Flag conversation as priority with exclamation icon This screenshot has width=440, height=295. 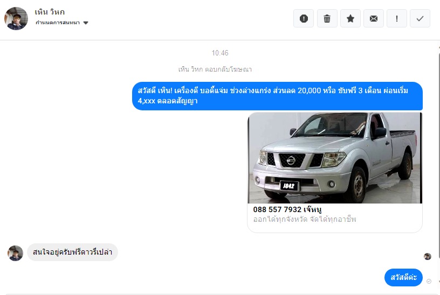pyautogui.click(x=397, y=19)
